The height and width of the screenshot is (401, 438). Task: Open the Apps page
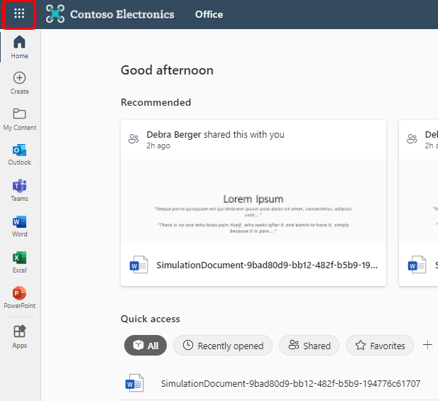pos(20,336)
